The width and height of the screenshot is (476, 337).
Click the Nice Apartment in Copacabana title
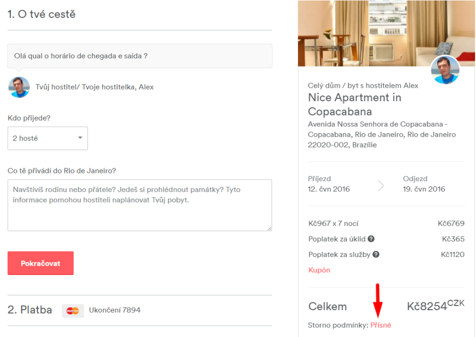click(x=354, y=104)
